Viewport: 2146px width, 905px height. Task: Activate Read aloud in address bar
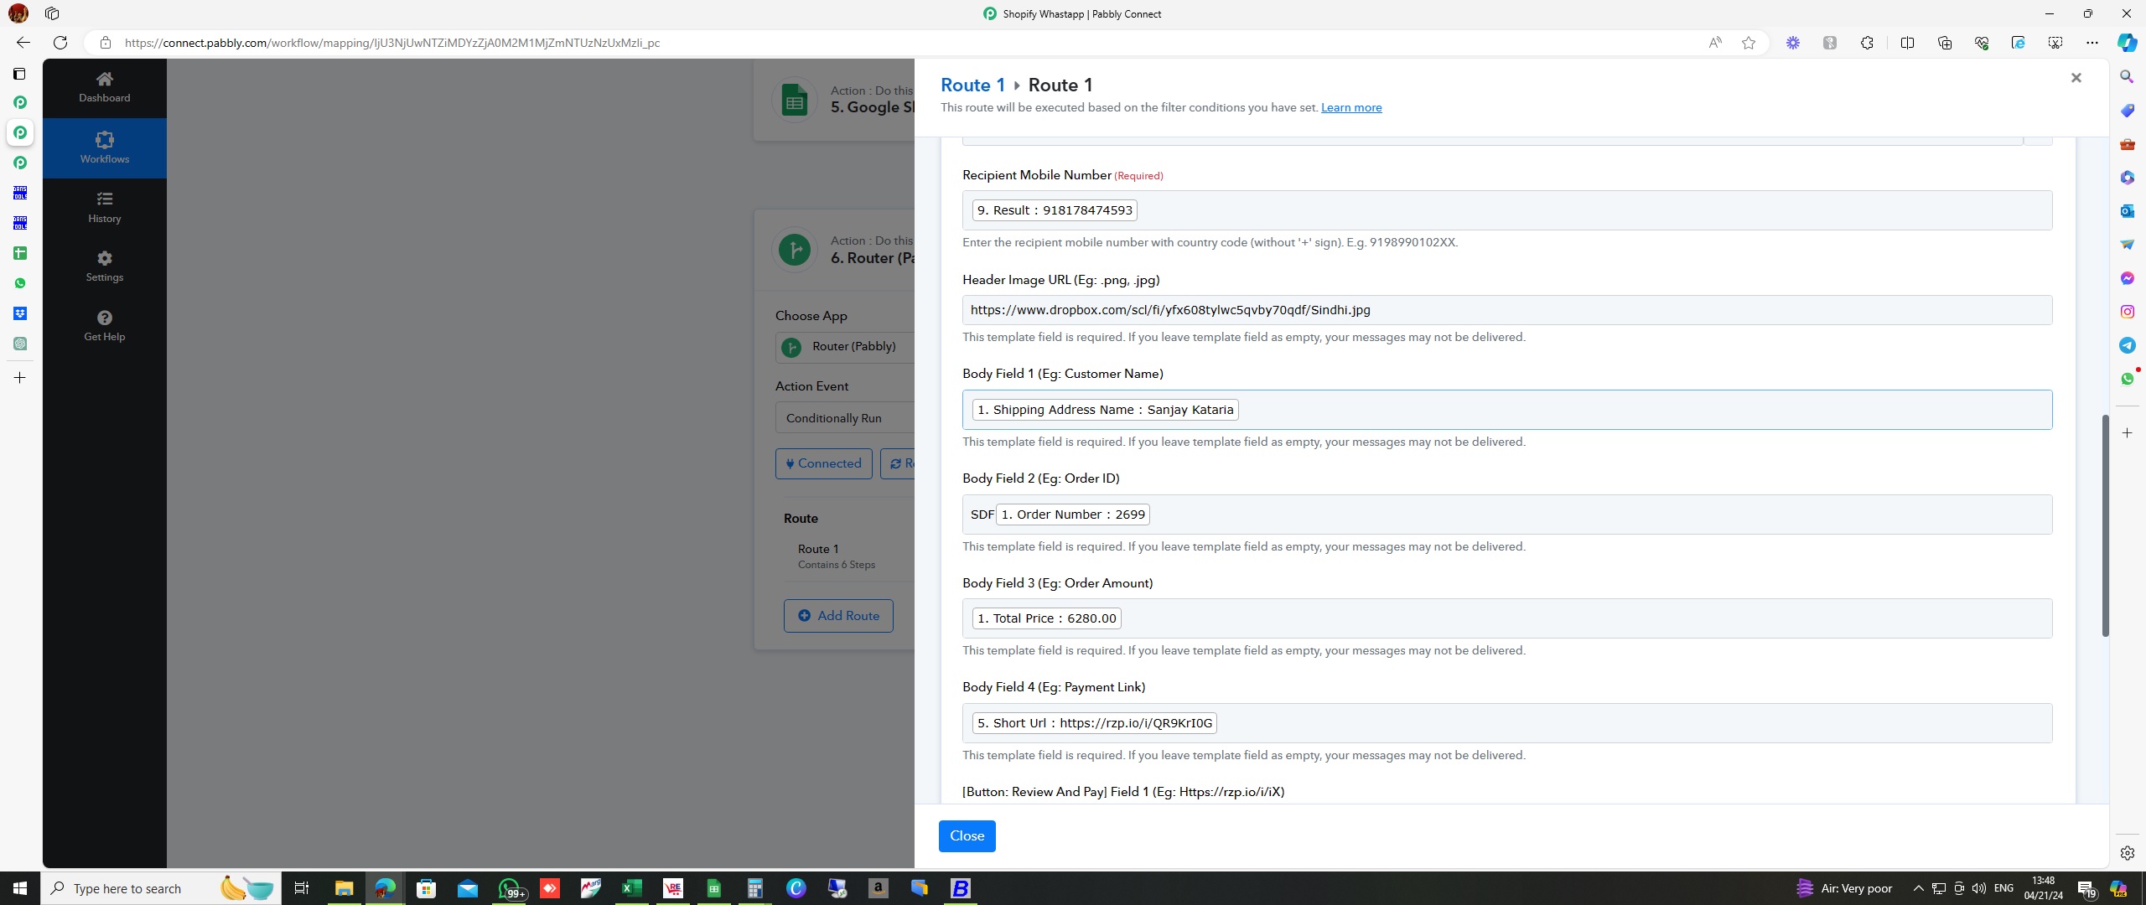click(1715, 43)
